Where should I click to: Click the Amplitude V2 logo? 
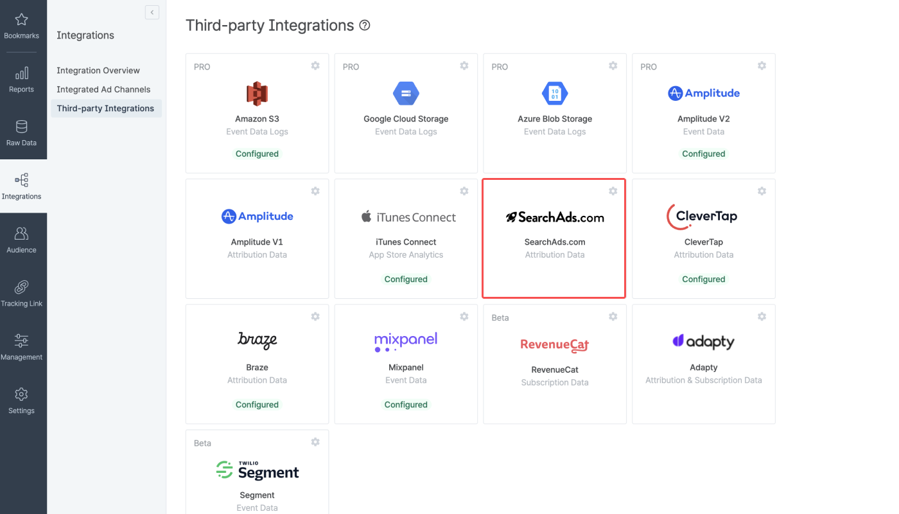[x=704, y=93]
